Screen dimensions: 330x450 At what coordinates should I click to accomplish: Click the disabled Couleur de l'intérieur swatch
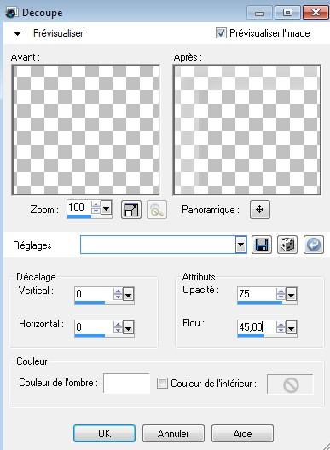[290, 384]
